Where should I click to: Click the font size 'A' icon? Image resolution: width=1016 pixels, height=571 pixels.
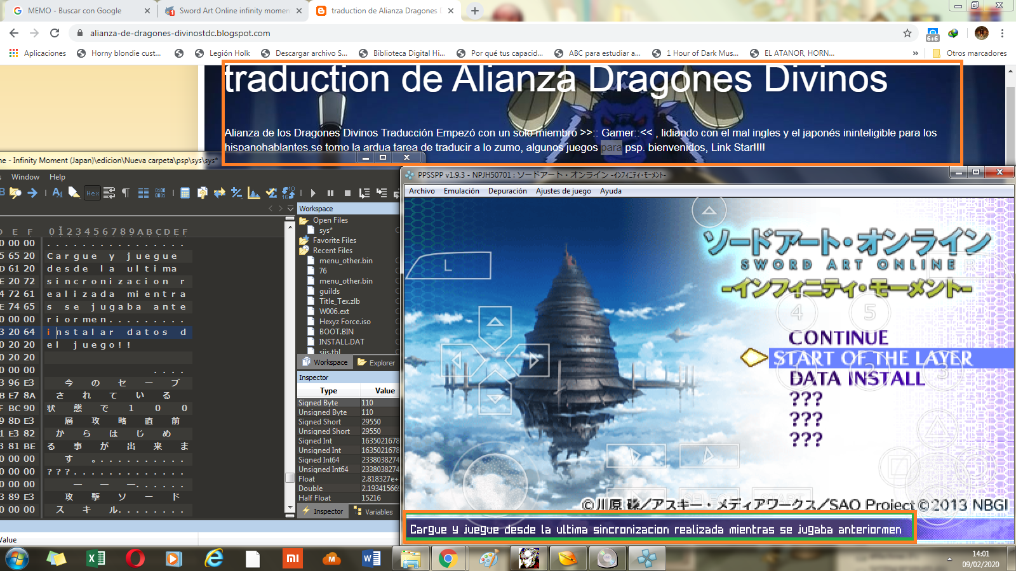tap(57, 193)
